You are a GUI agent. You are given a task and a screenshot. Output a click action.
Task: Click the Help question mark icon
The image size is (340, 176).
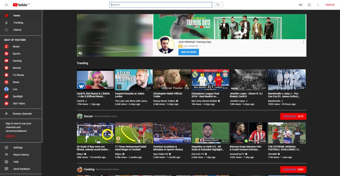click(7, 162)
